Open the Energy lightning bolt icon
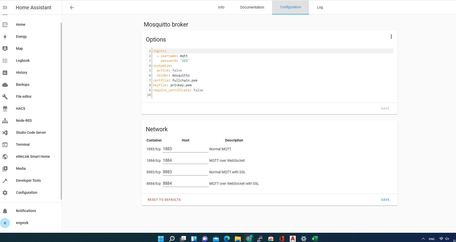The height and width of the screenshot is (242, 456). (5, 37)
